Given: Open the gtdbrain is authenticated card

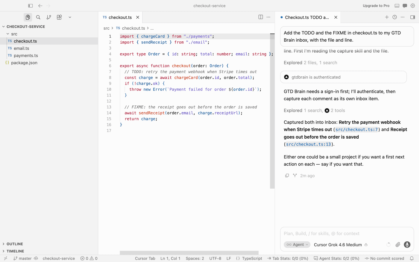Looking at the screenshot, I should point(344,77).
